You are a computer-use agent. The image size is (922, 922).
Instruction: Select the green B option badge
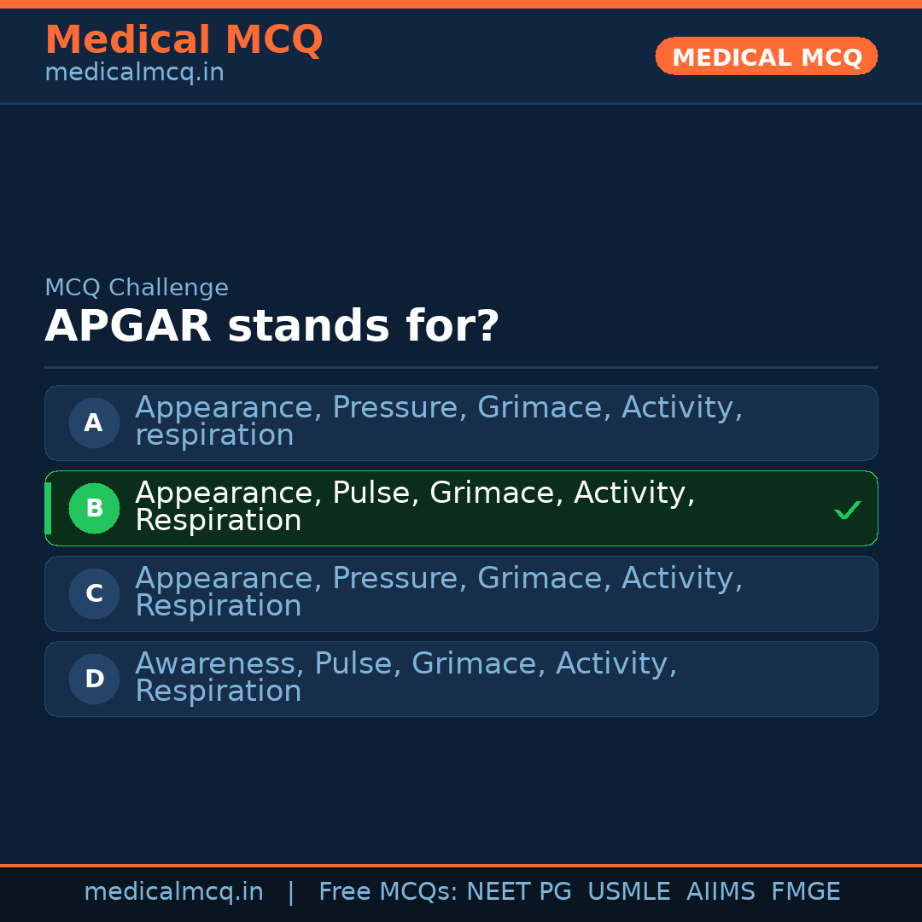[x=94, y=508]
